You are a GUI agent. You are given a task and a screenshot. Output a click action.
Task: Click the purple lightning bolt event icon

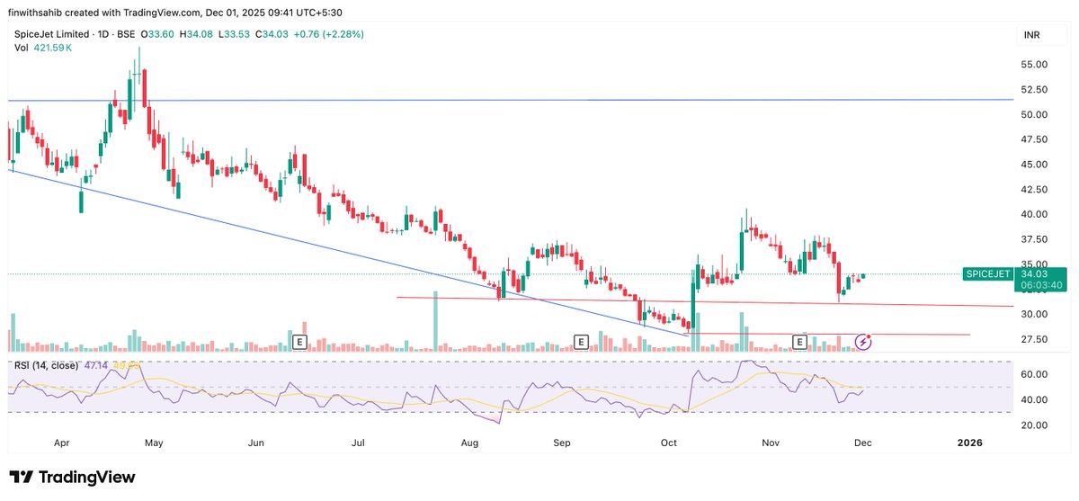point(862,341)
